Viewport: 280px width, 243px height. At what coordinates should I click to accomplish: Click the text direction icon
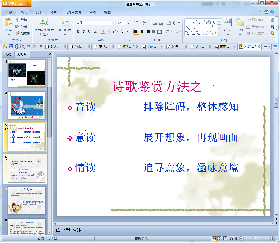click(x=169, y=23)
